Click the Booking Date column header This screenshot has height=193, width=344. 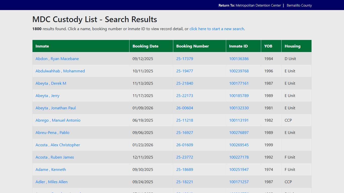point(146,46)
